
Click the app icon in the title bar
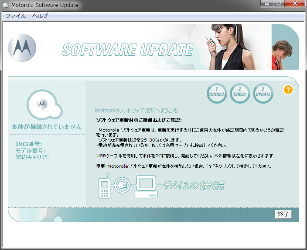point(6,6)
